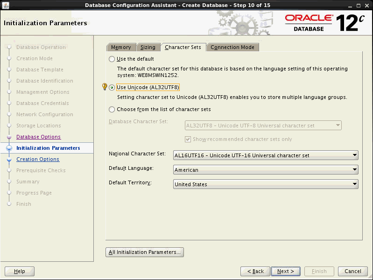Image resolution: width=373 pixels, height=280 pixels.
Task: Click the Progress Page step text
Action: pyautogui.click(x=34, y=193)
